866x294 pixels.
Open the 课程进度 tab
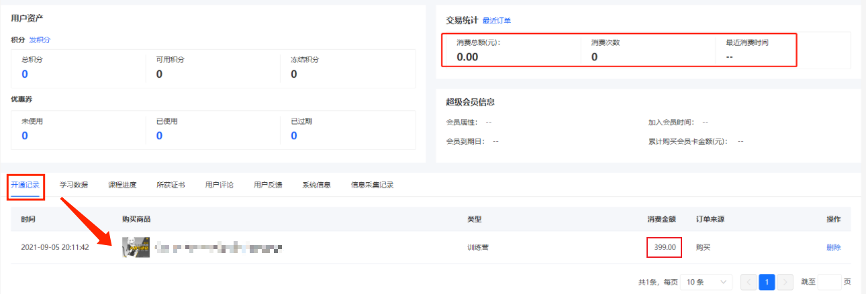coord(122,185)
